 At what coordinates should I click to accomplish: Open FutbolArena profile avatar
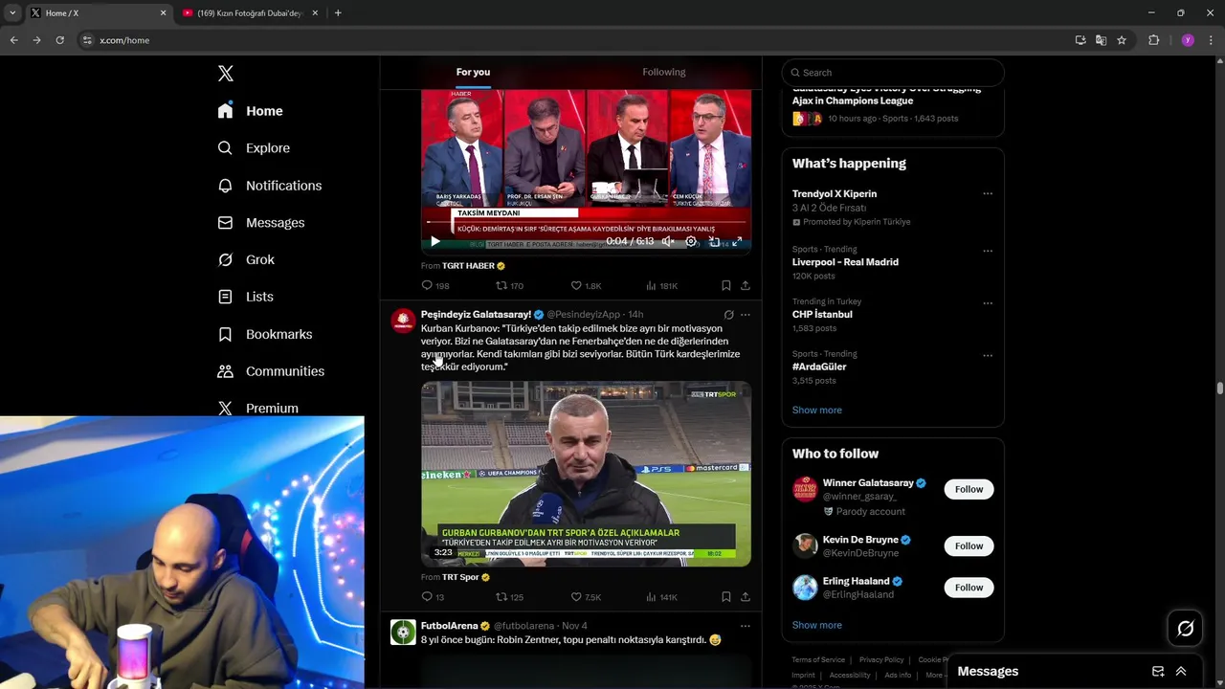pyautogui.click(x=403, y=633)
